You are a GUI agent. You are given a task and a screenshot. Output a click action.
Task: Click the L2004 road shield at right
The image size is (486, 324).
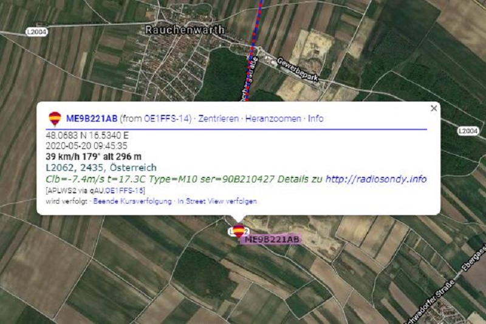pyautogui.click(x=468, y=131)
